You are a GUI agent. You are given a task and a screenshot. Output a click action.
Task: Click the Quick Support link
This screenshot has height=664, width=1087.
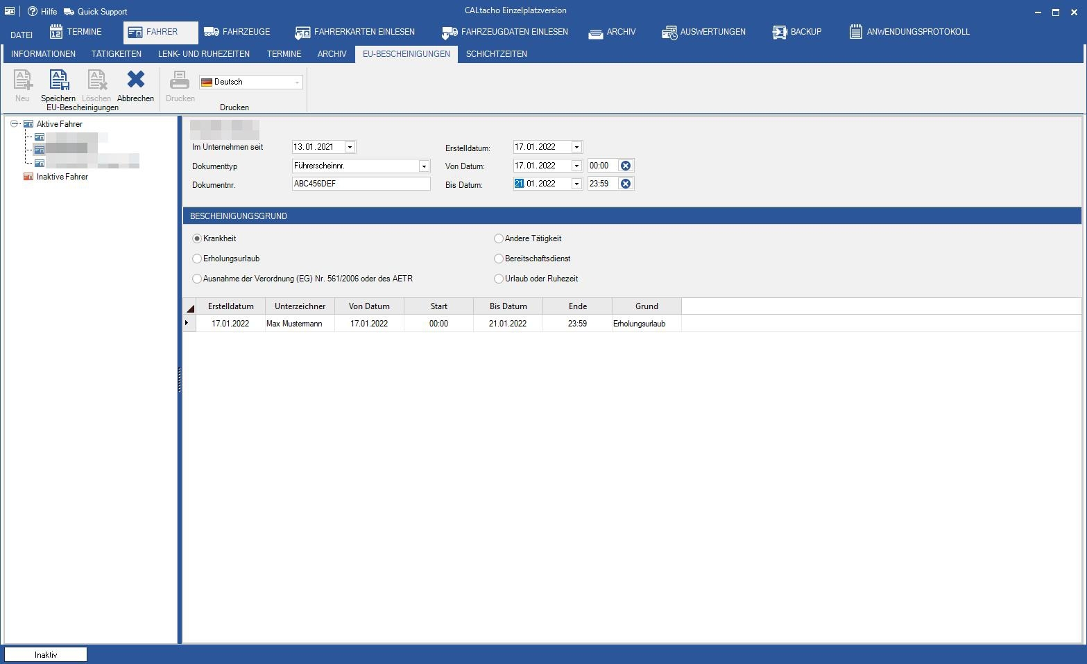click(x=96, y=12)
